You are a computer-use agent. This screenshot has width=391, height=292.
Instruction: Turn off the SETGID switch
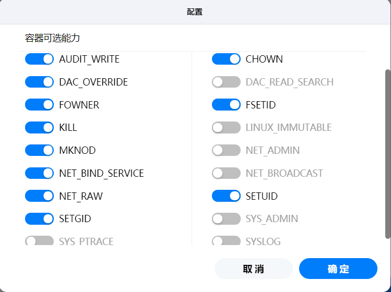39,218
